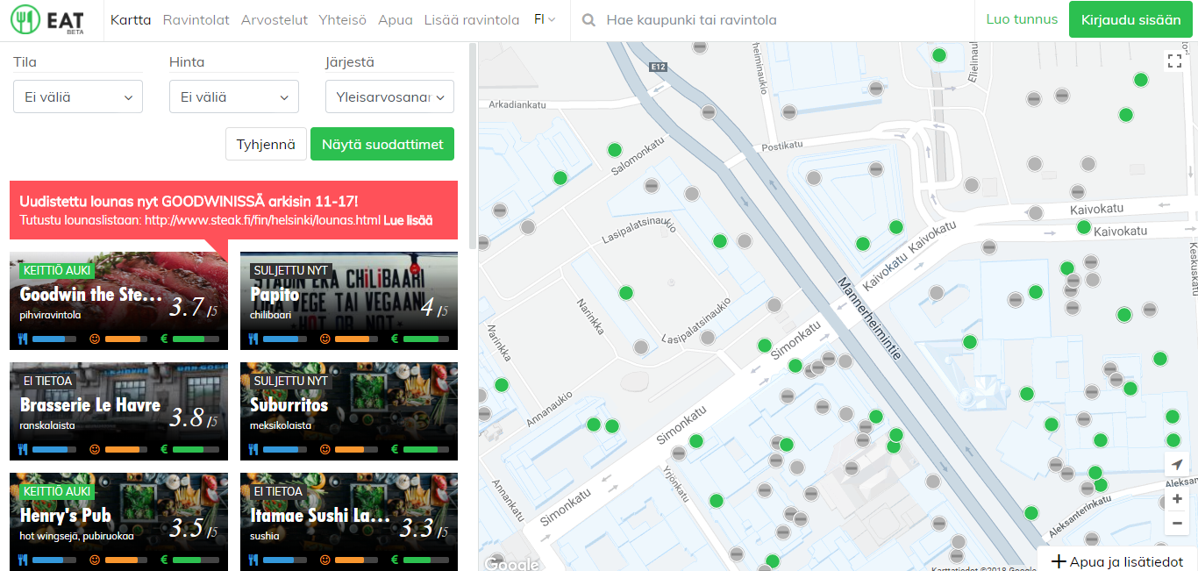Click EI TIETOA badge on Brasserie card

pyautogui.click(x=48, y=381)
